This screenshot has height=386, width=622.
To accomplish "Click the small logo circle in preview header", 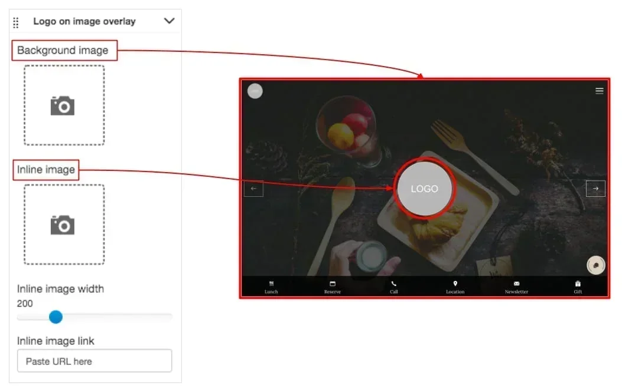I will pyautogui.click(x=255, y=91).
